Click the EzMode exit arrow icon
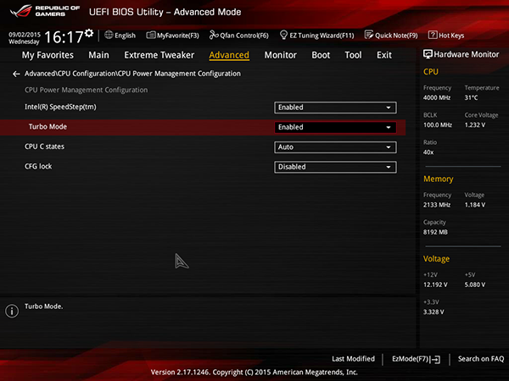Screen dimensions: 509x381 coord(436,359)
